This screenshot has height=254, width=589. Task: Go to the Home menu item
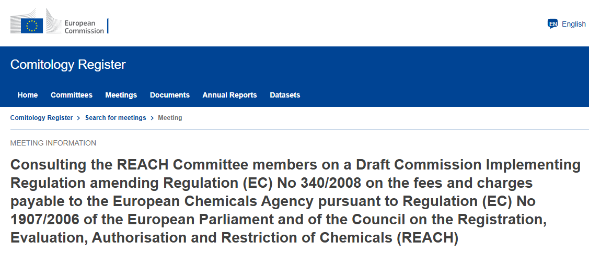tap(28, 95)
